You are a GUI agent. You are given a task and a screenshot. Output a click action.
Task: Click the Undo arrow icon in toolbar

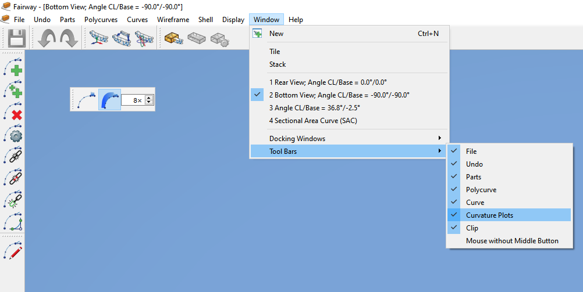pos(47,38)
